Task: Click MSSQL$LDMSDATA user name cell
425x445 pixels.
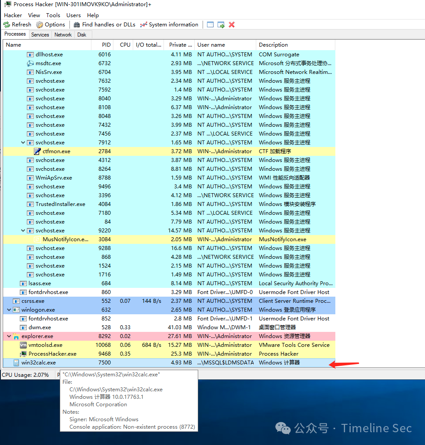Action: (x=225, y=363)
